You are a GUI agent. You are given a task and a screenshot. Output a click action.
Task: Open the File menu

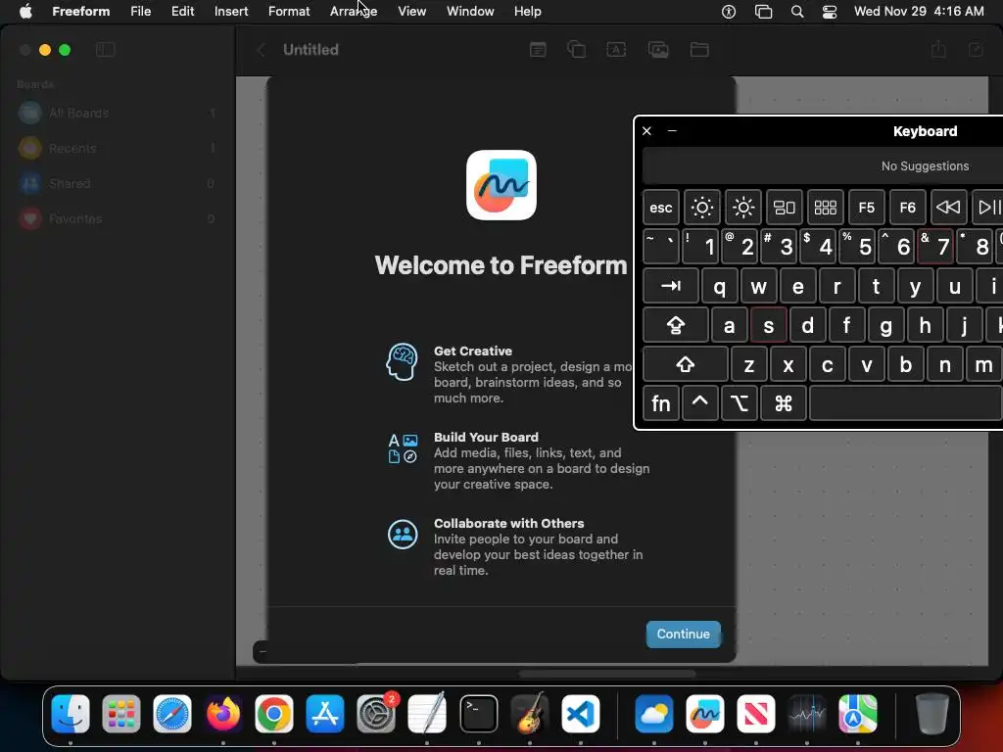[x=140, y=11]
